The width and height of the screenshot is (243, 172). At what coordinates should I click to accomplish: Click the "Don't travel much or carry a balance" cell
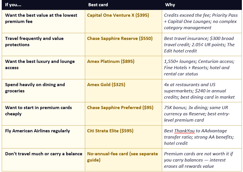click(43, 160)
